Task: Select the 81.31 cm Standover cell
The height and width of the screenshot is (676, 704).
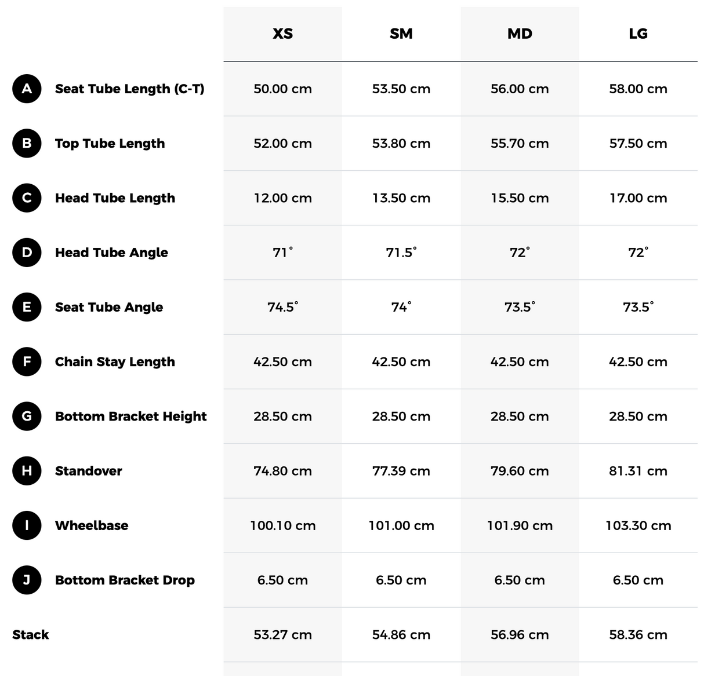Action: point(638,471)
